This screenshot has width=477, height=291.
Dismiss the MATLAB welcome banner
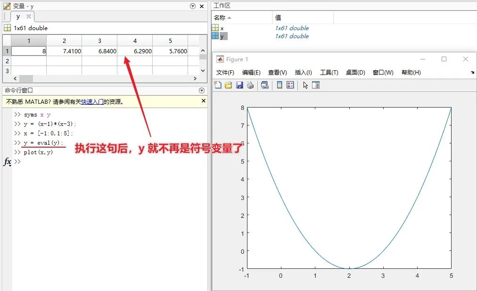203,101
